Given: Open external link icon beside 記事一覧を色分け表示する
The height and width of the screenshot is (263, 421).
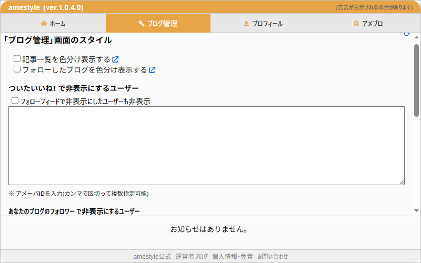Looking at the screenshot, I should click(x=115, y=59).
